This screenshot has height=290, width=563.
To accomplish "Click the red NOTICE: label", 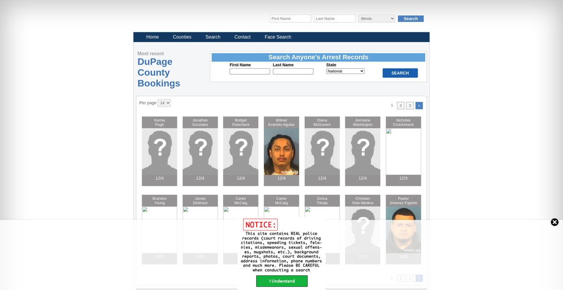I will [260, 225].
